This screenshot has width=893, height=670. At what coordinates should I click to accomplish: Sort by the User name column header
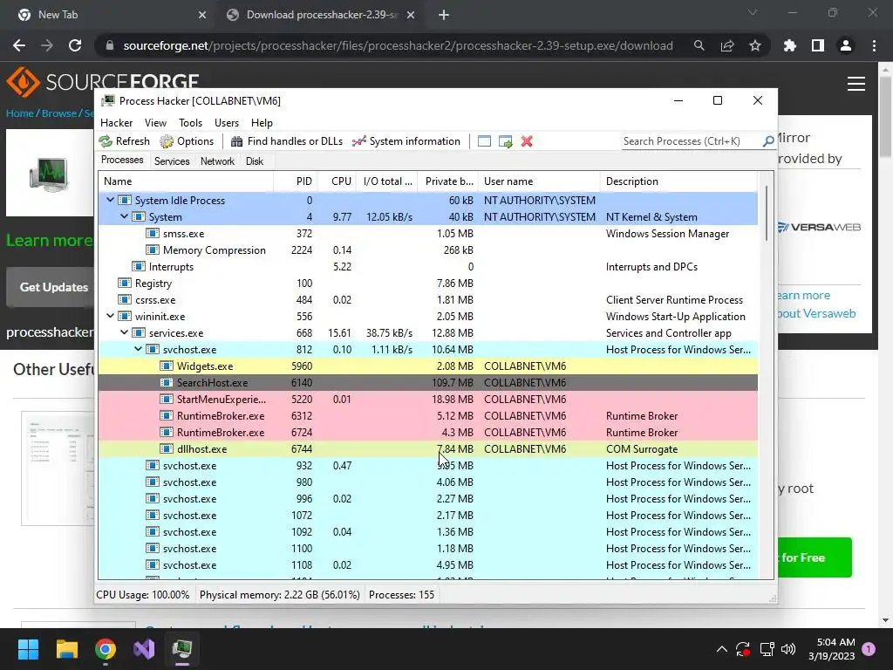tap(539, 181)
